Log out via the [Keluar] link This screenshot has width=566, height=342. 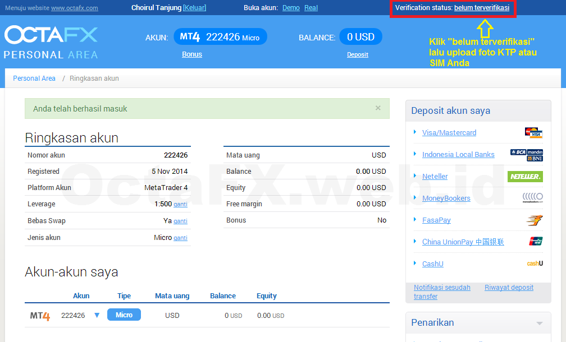point(194,7)
